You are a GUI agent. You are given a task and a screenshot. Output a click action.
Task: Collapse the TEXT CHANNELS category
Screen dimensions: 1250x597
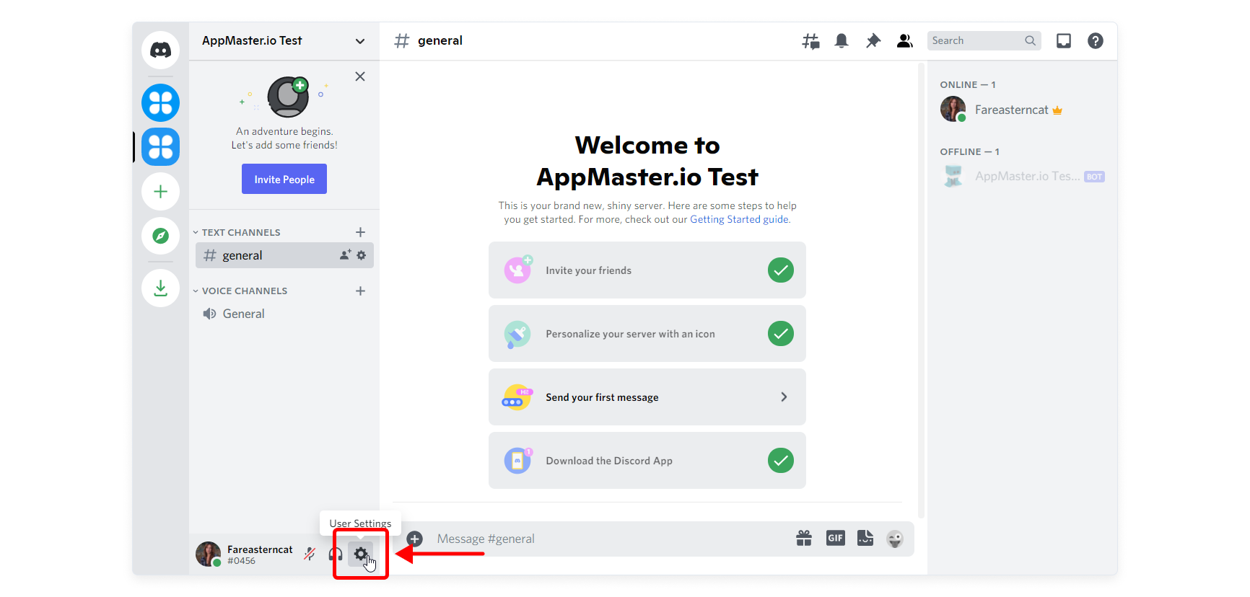pyautogui.click(x=240, y=232)
